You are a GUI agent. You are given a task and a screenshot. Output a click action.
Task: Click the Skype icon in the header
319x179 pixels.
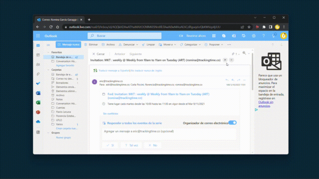tap(224, 36)
